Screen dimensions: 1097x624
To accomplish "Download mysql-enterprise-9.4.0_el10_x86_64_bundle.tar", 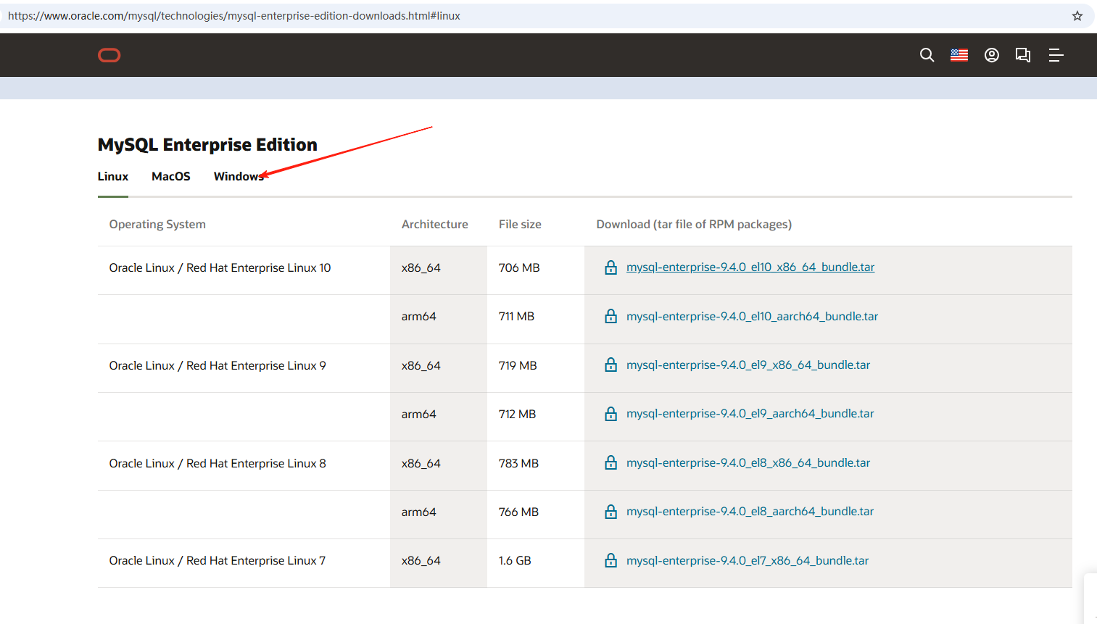I will tap(750, 267).
